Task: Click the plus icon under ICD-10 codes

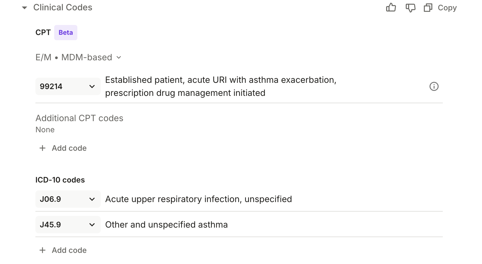Action: pos(42,250)
